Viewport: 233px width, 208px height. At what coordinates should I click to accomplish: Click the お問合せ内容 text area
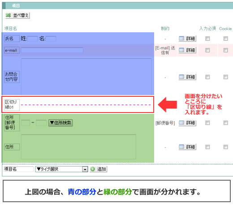(x=86, y=77)
